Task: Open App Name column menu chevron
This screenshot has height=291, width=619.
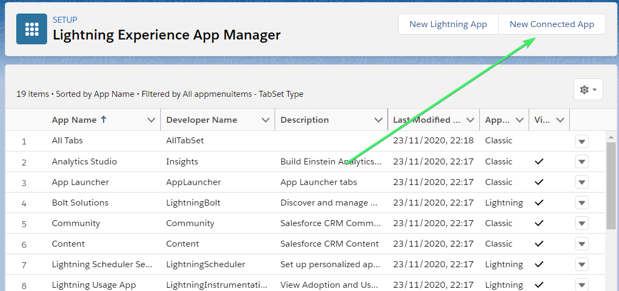Action: click(151, 120)
